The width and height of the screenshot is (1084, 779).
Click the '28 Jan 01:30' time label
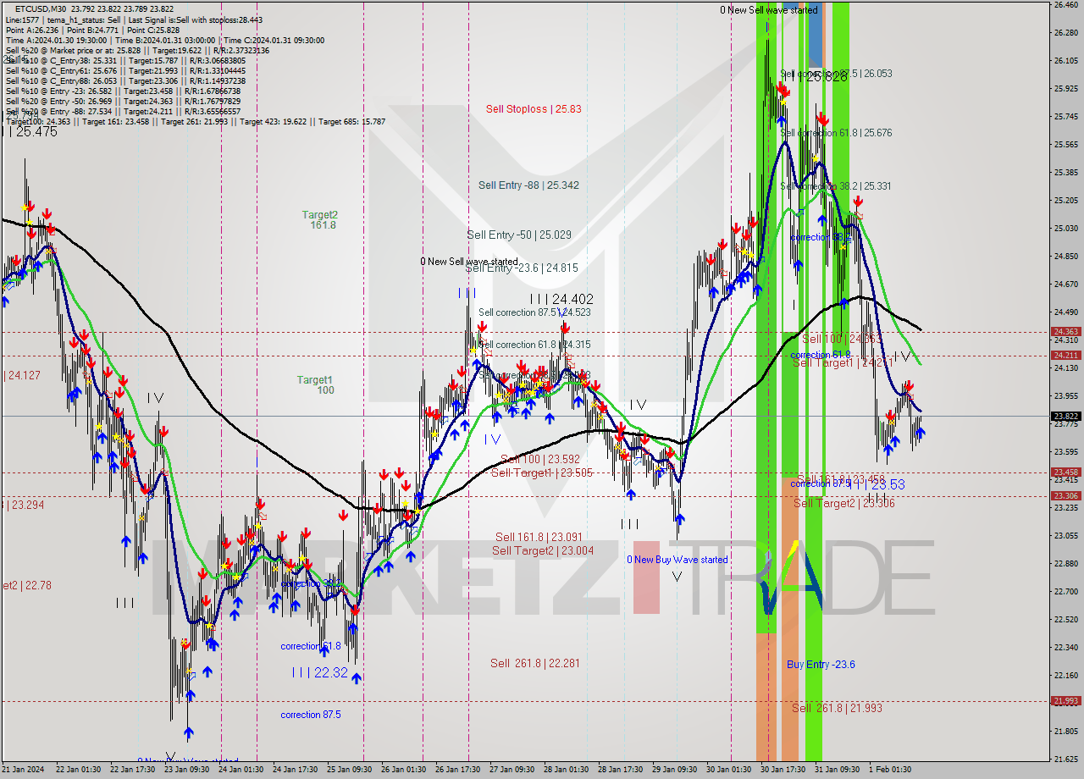pyautogui.click(x=567, y=770)
